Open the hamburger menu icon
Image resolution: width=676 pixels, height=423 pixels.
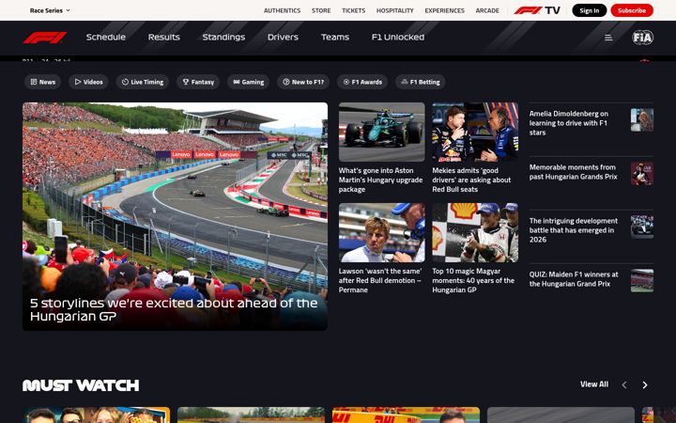(x=608, y=38)
